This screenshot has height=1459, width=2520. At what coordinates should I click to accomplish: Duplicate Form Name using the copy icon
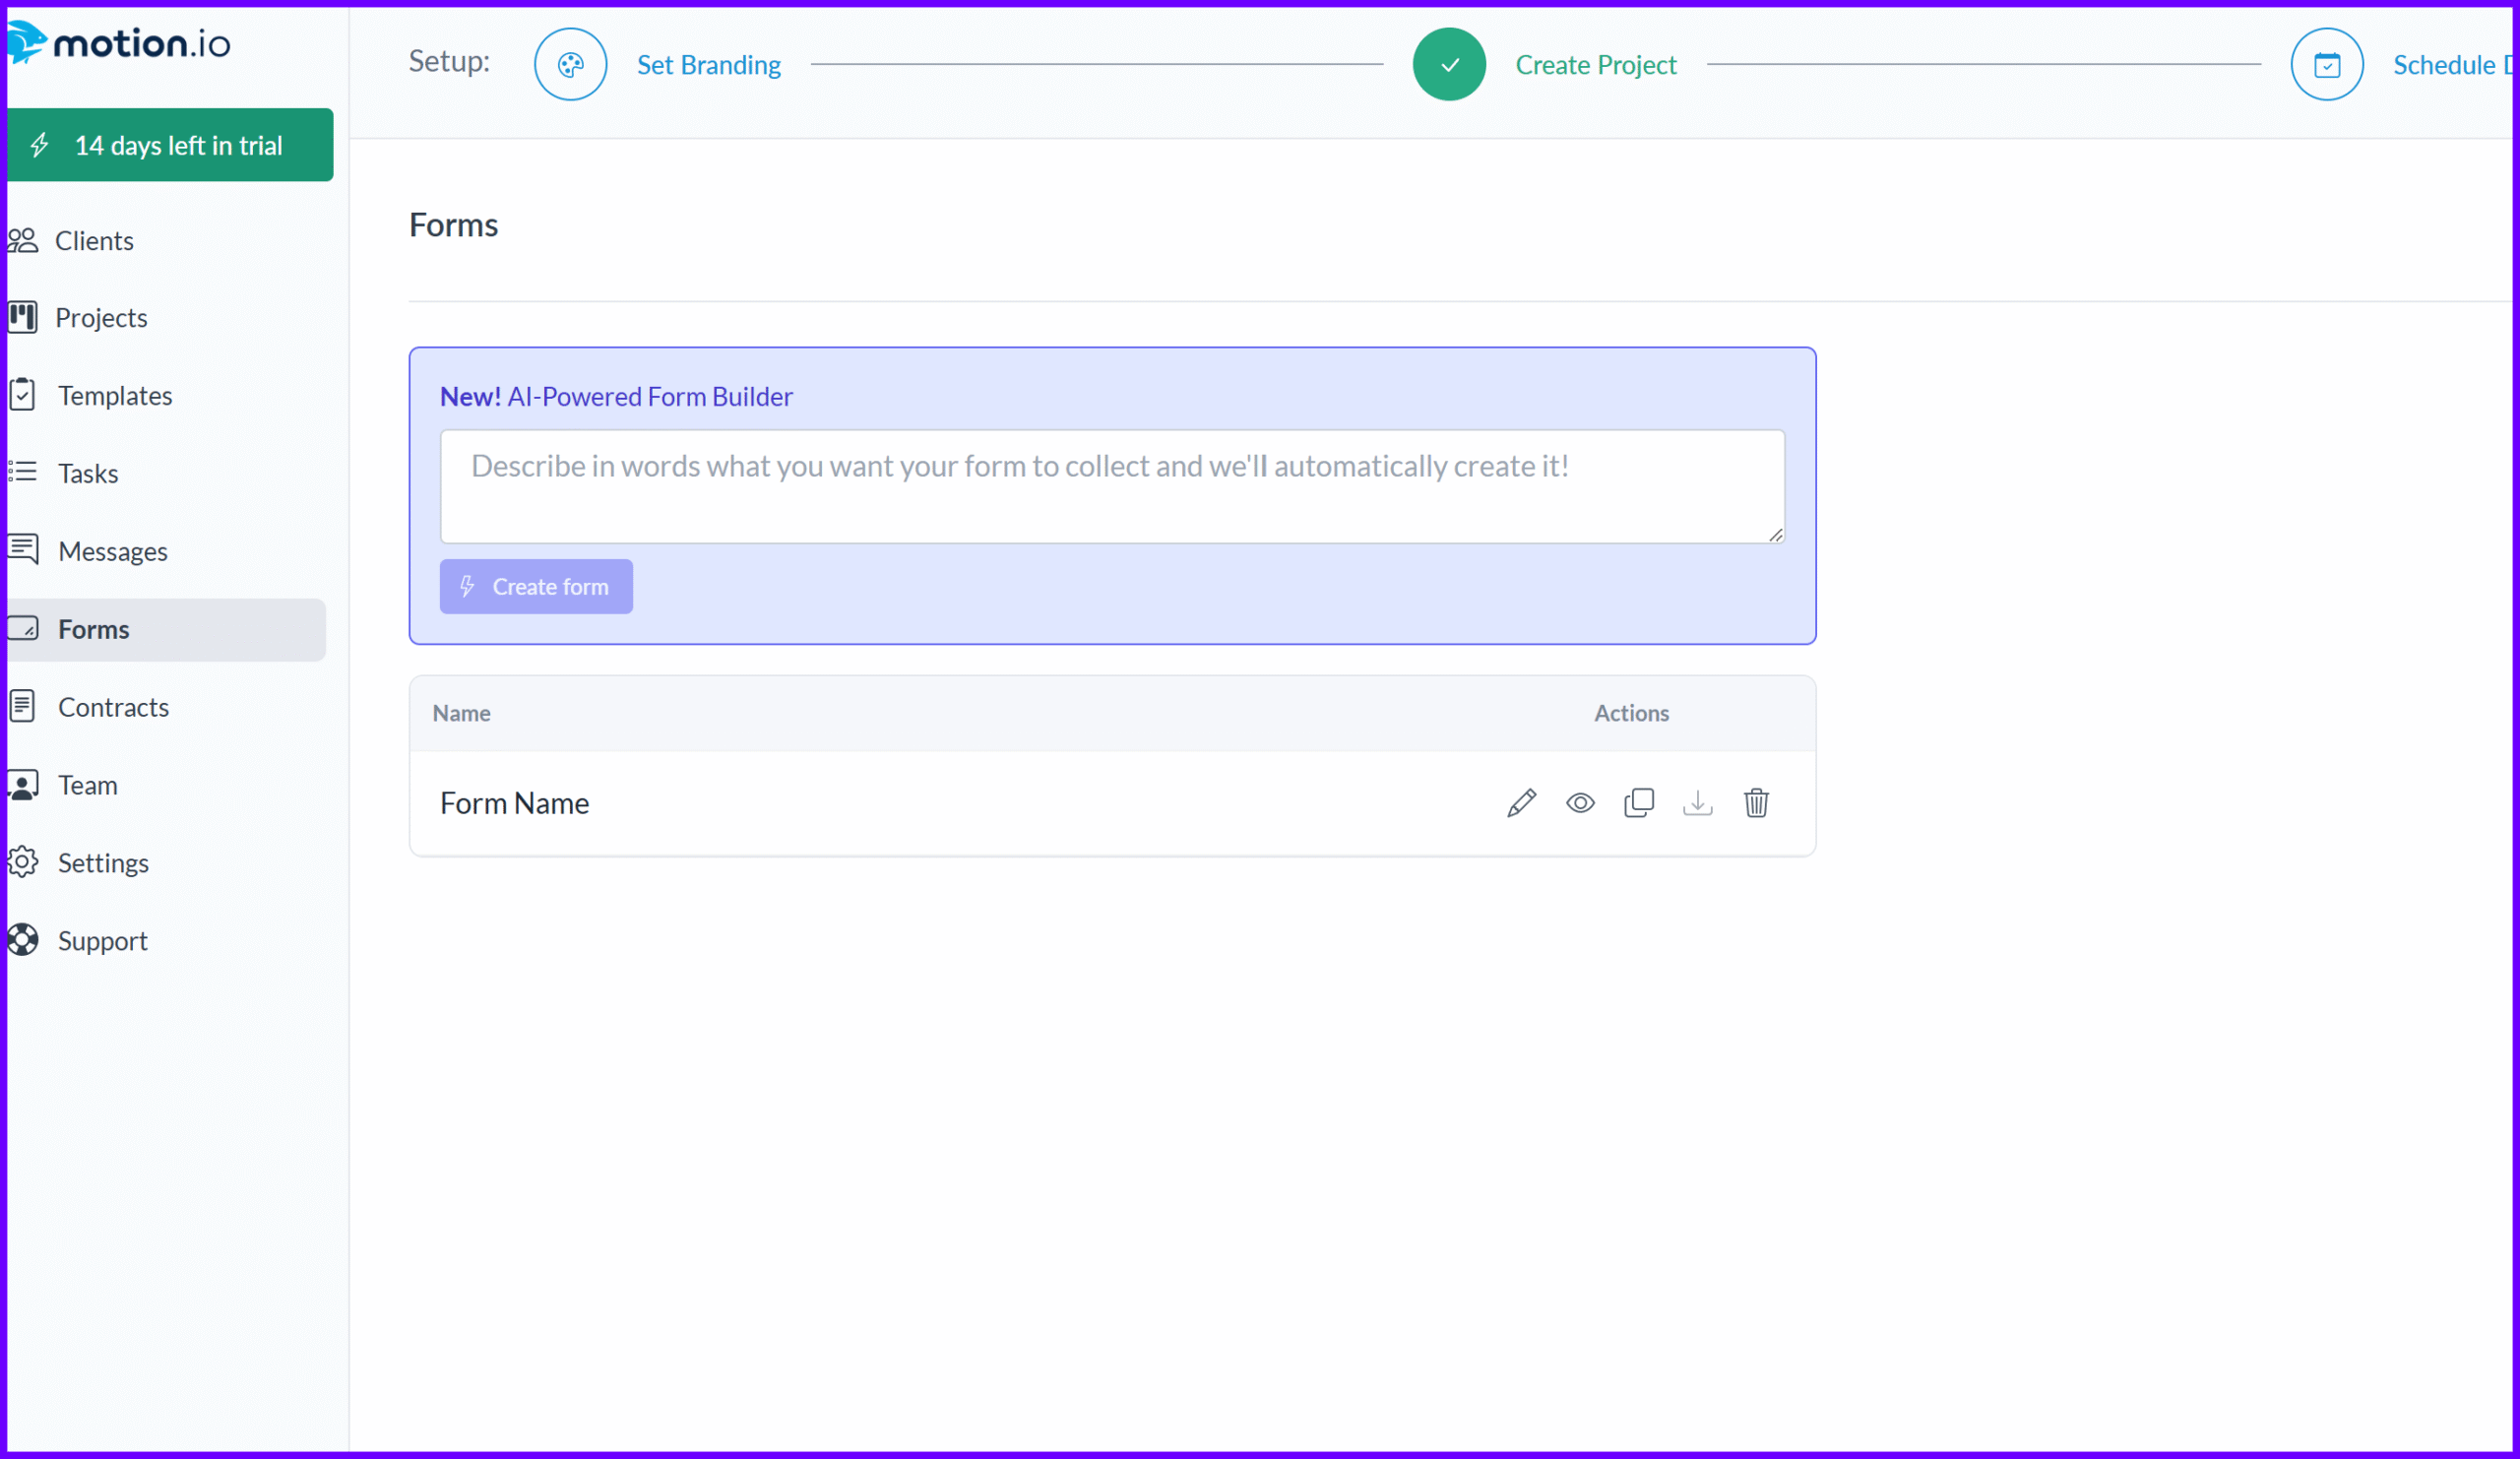1639,802
